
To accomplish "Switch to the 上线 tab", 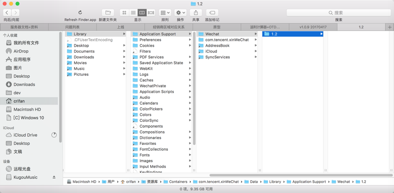I will pos(121,27).
